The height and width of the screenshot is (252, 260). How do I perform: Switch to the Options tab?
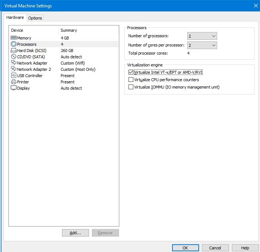[35, 18]
